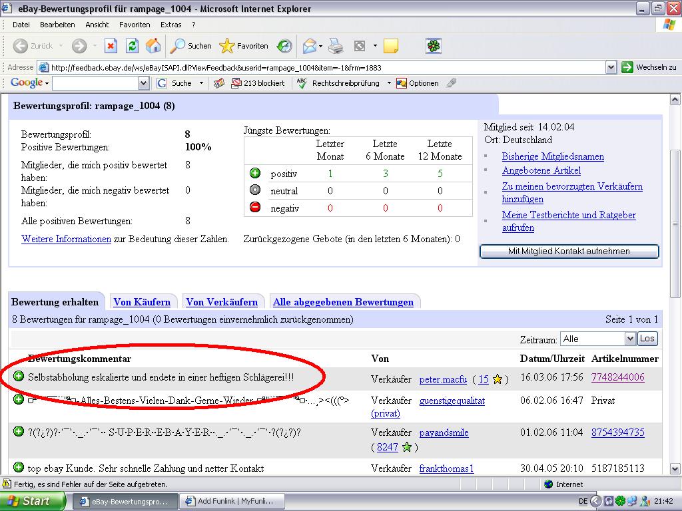Open the address bar URL dropdown arrow
This screenshot has height=511, width=682.
pyautogui.click(x=611, y=67)
